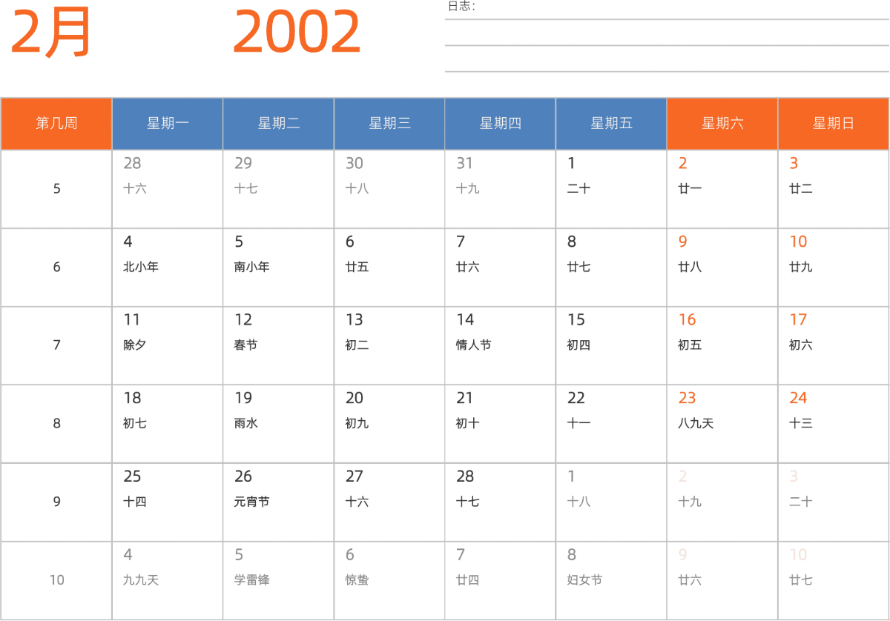Select the 学雷锋 date, March 5

(x=279, y=580)
